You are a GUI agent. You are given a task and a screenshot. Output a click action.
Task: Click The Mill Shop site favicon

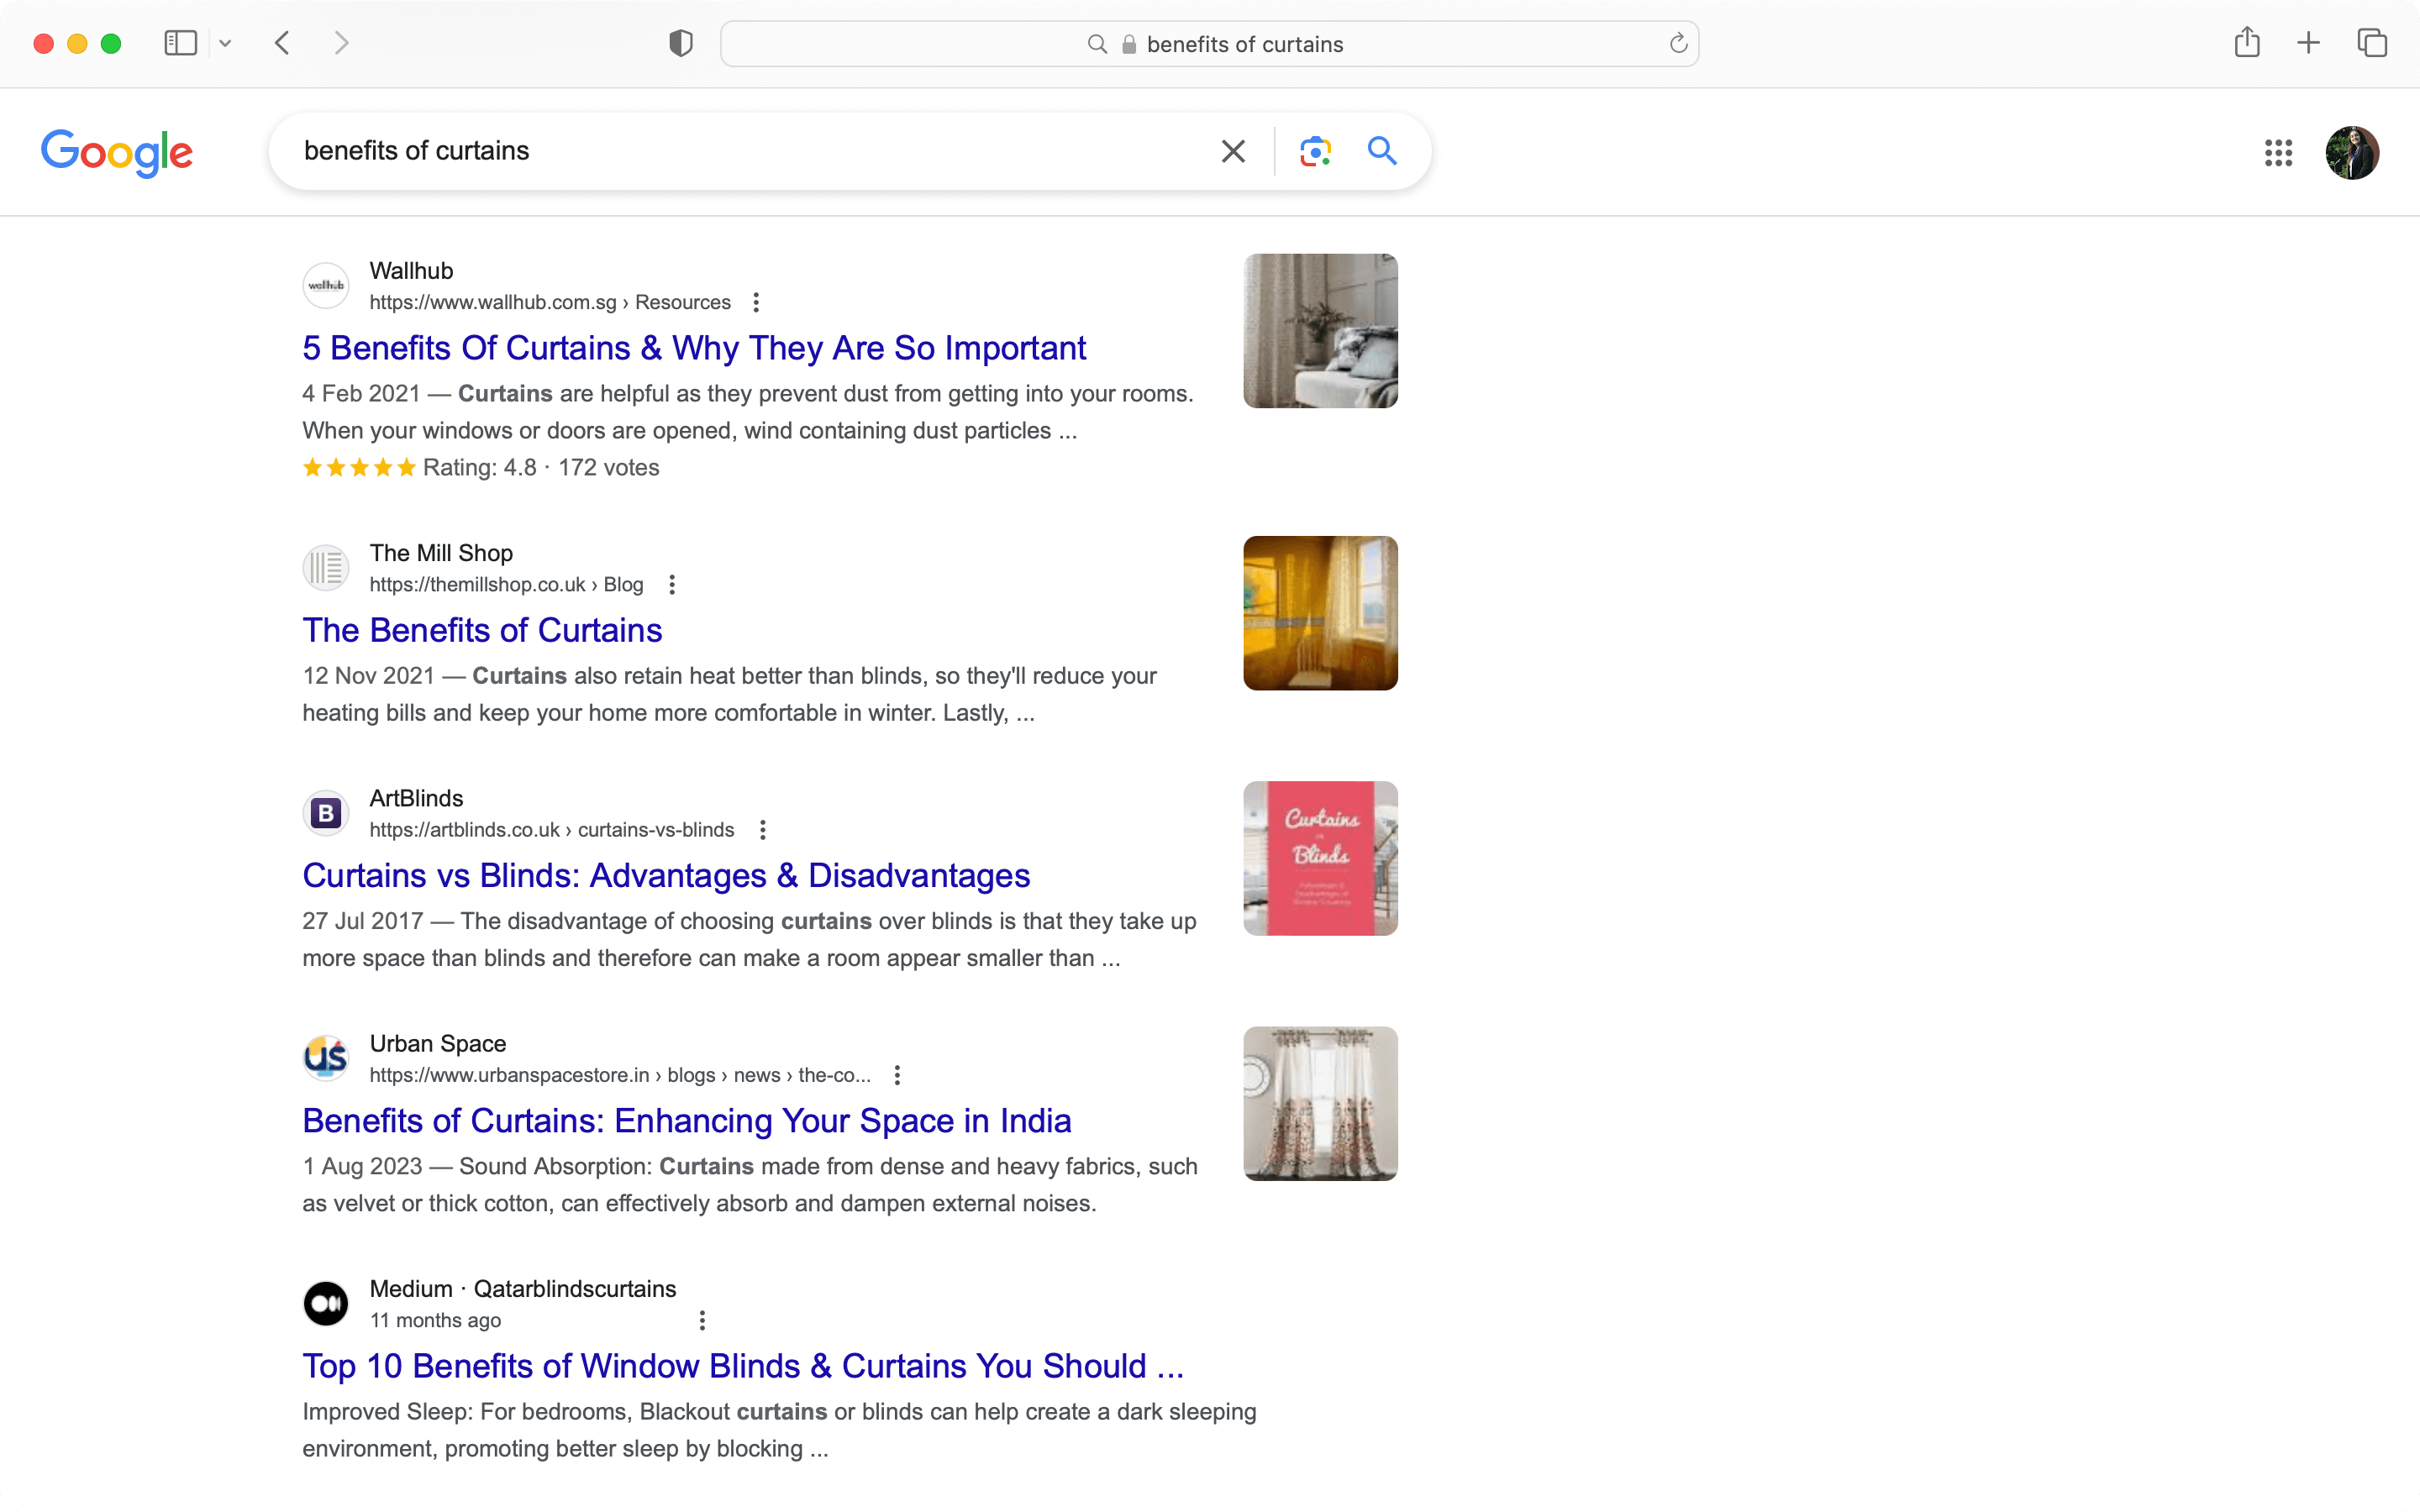tap(326, 568)
